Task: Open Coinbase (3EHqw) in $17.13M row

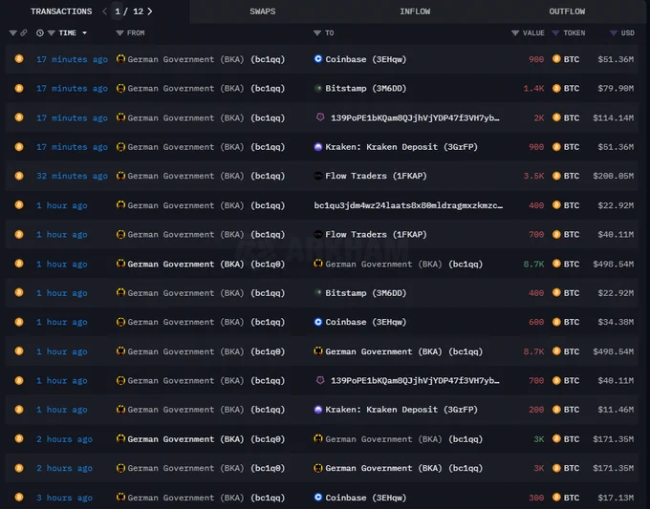Action: point(365,498)
